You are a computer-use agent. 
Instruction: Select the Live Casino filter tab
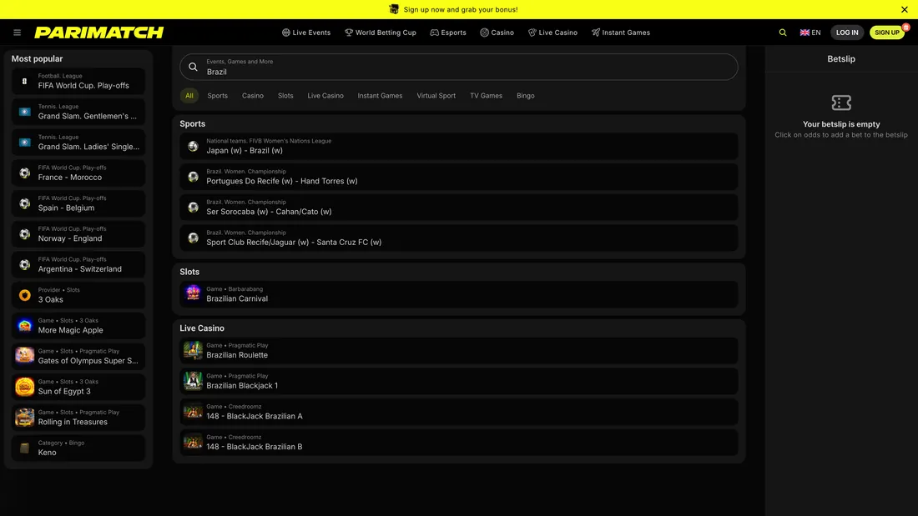[x=325, y=96]
